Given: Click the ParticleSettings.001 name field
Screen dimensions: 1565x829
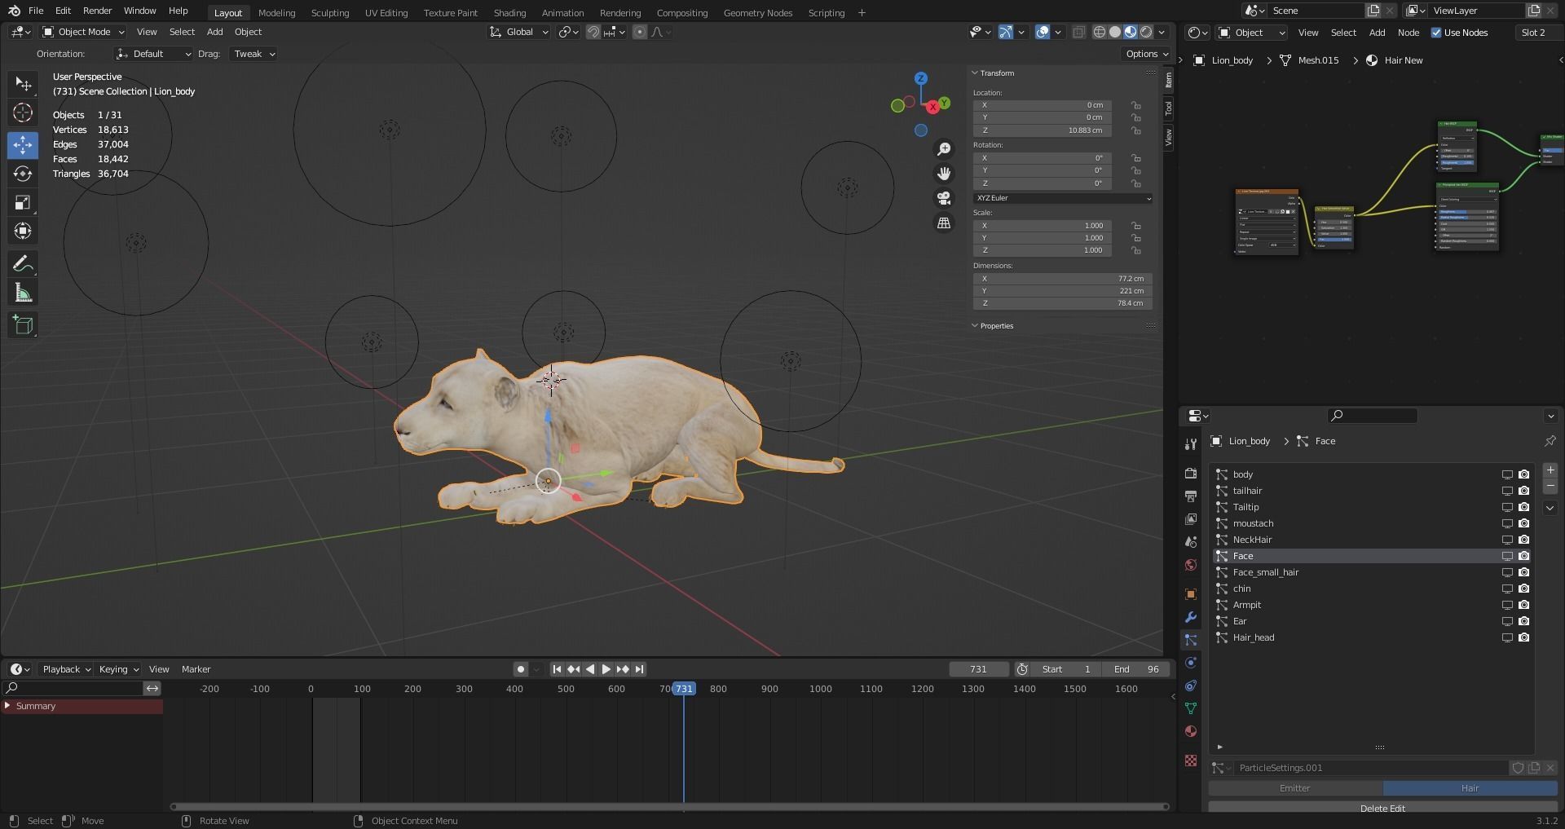Looking at the screenshot, I should coord(1370,768).
